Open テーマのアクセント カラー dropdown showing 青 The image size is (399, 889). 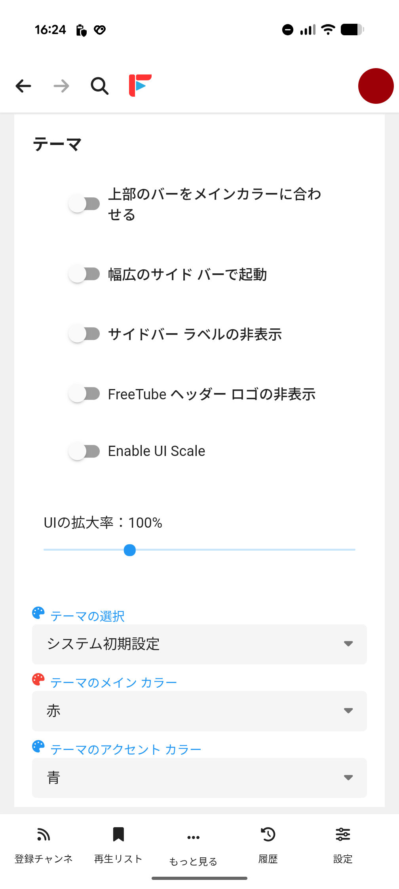coord(199,778)
